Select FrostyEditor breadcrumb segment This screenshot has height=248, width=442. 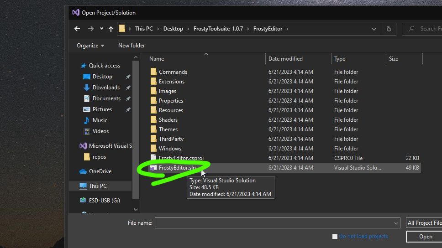pyautogui.click(x=268, y=29)
